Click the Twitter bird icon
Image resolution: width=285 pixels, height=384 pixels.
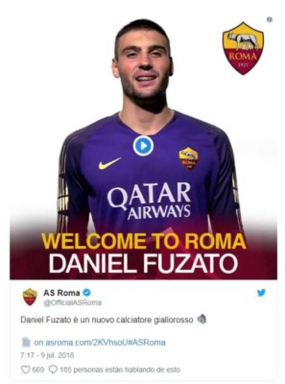pyautogui.click(x=262, y=292)
